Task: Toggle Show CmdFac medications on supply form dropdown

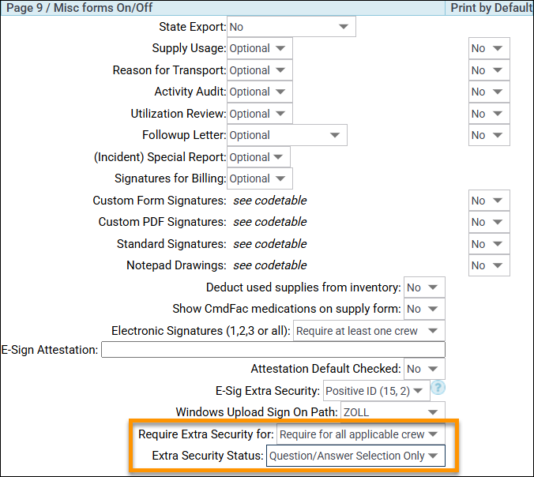Action: point(424,309)
